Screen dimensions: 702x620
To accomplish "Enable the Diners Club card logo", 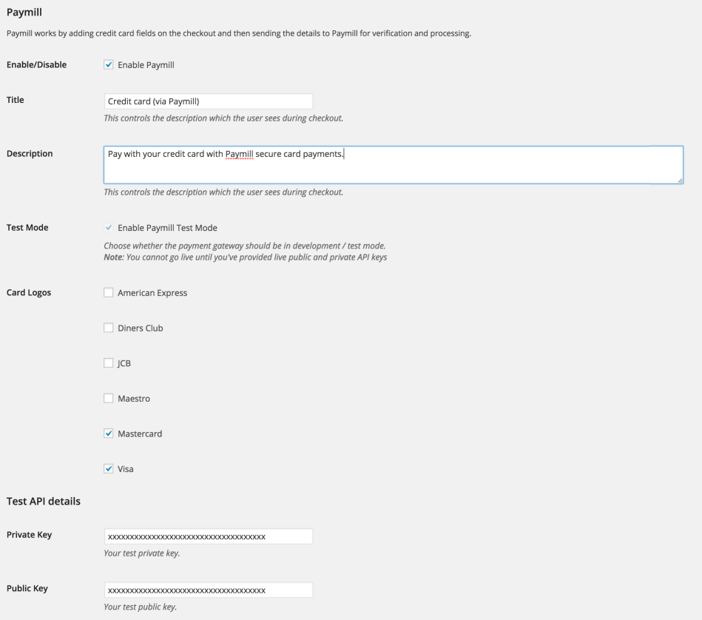I will (108, 328).
